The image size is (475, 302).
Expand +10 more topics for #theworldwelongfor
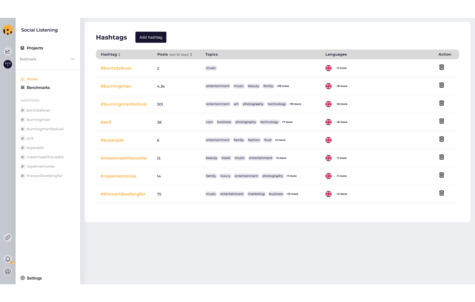[x=292, y=194]
